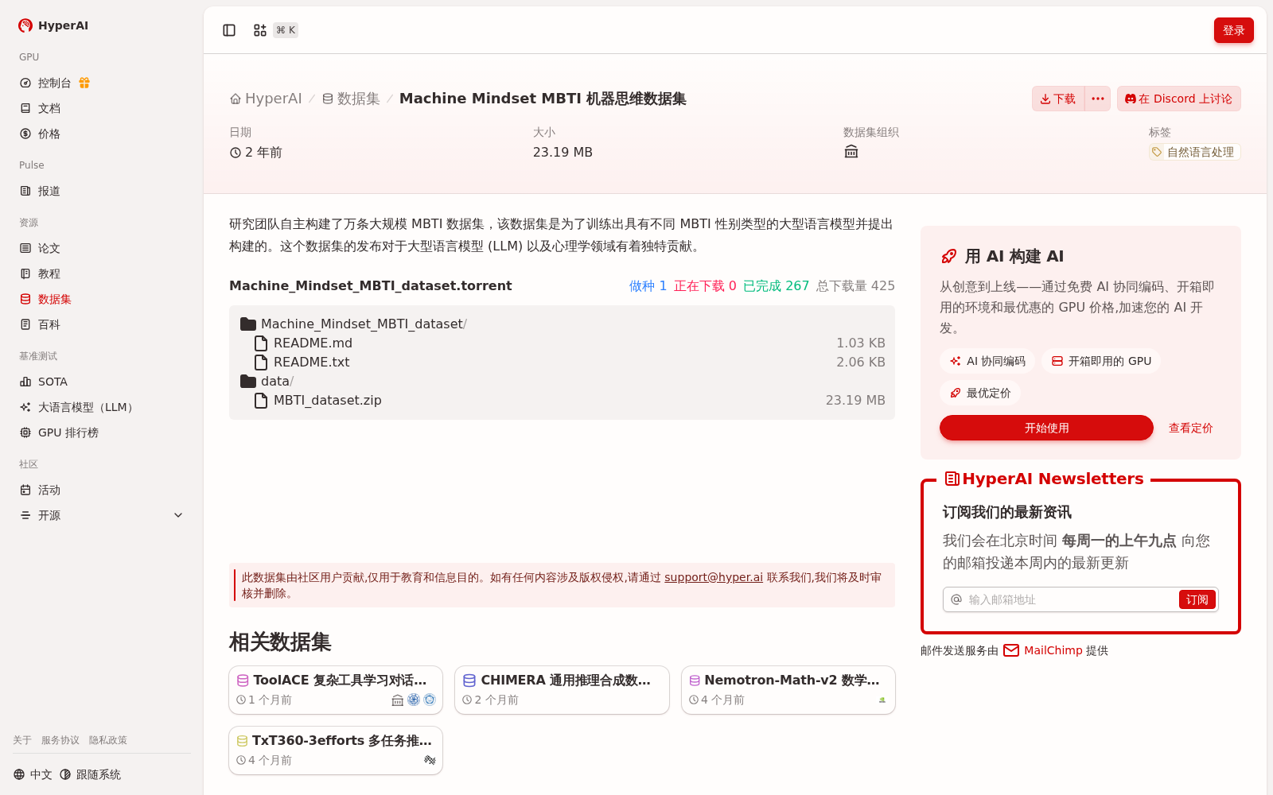Click organization icon on TxT360-3efforts card
This screenshot has height=795, width=1273.
[x=430, y=760]
